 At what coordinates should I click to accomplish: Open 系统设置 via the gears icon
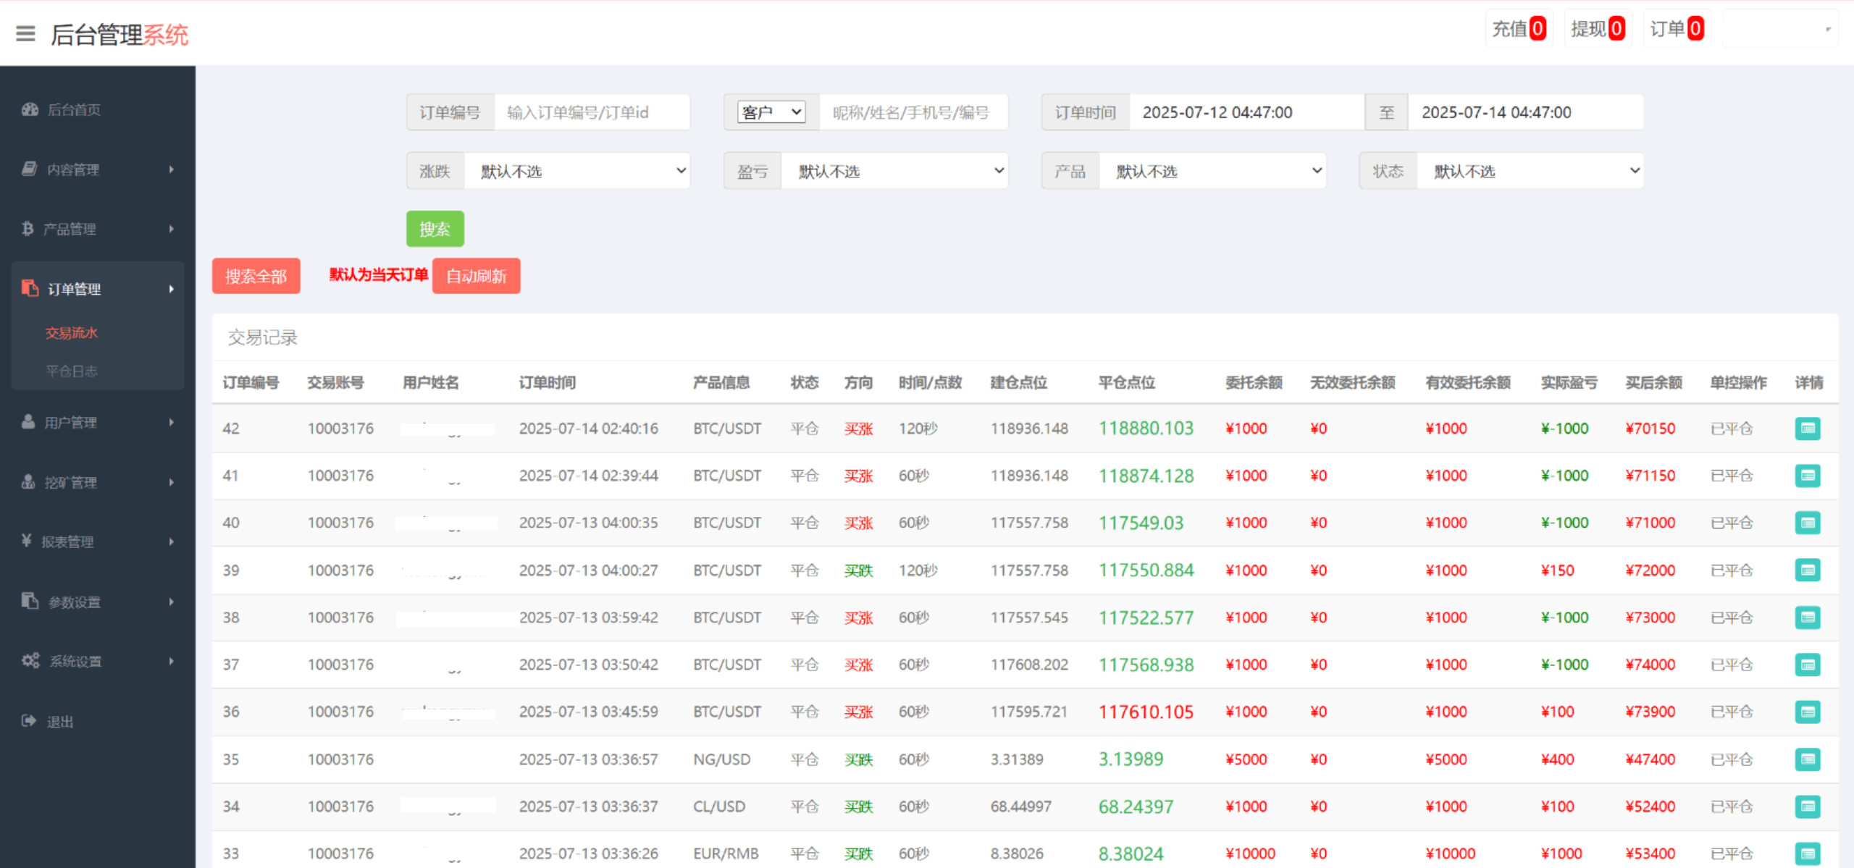29,660
